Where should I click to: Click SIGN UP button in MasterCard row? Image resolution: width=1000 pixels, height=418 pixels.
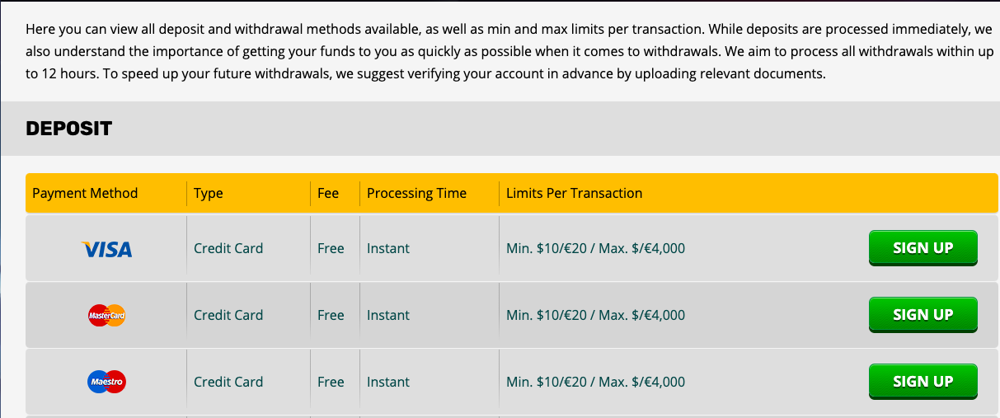pyautogui.click(x=923, y=315)
